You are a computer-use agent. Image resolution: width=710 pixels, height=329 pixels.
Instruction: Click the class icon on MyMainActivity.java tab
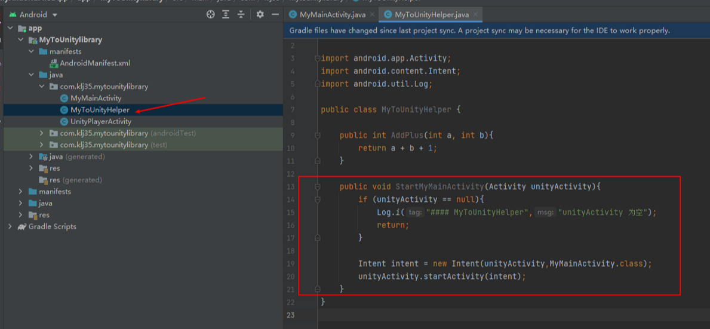293,15
